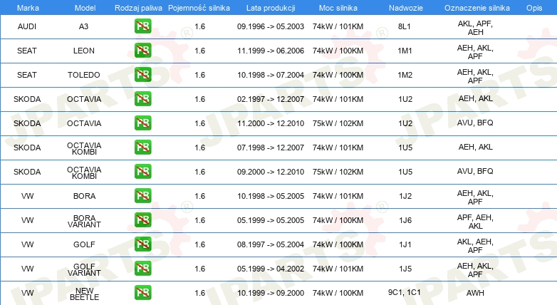Click the Model column header
The width and height of the screenshot is (557, 305).
click(x=85, y=8)
